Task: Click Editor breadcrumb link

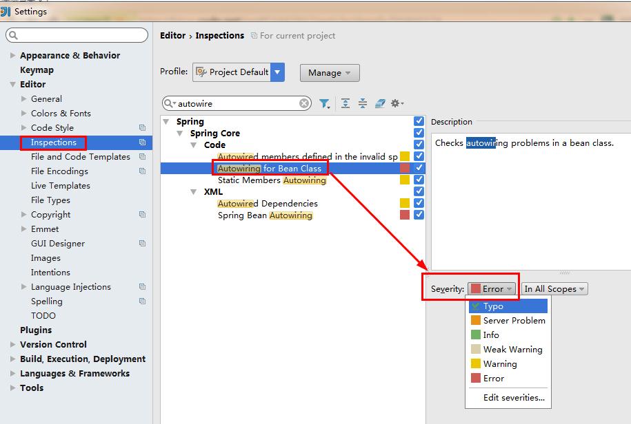Action: (172, 35)
